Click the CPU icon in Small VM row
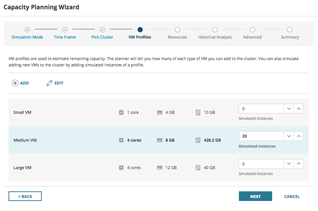 (x=121, y=112)
